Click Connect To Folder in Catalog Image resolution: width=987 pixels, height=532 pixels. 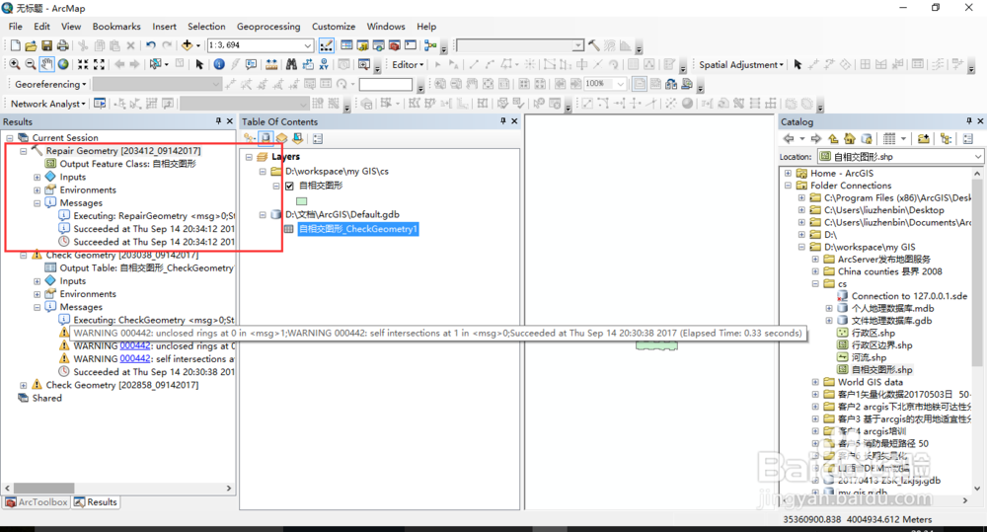[x=924, y=138]
